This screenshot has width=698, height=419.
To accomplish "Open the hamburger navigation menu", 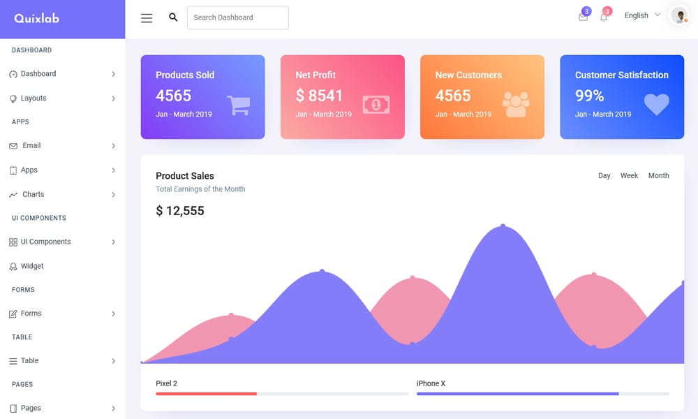I will [x=147, y=18].
